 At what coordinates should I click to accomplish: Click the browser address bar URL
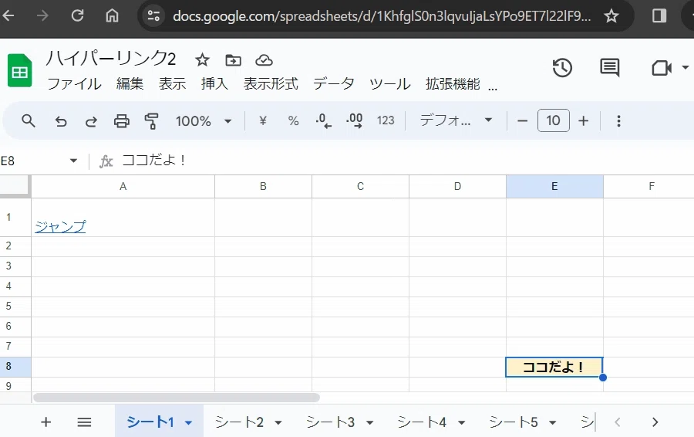tap(382, 16)
